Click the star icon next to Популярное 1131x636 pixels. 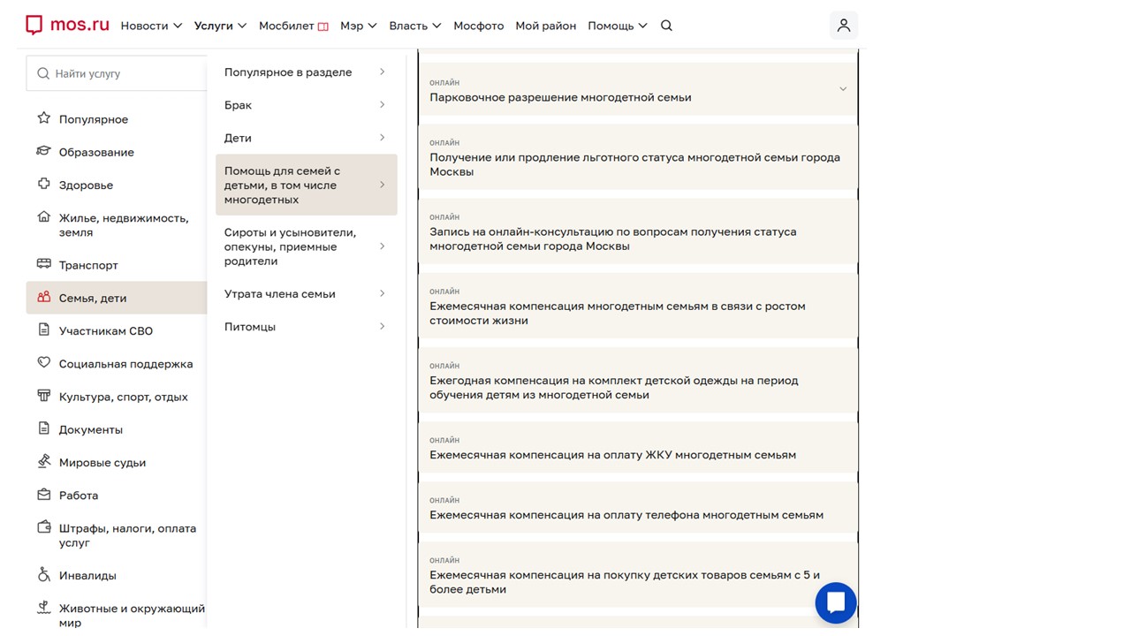click(x=44, y=118)
